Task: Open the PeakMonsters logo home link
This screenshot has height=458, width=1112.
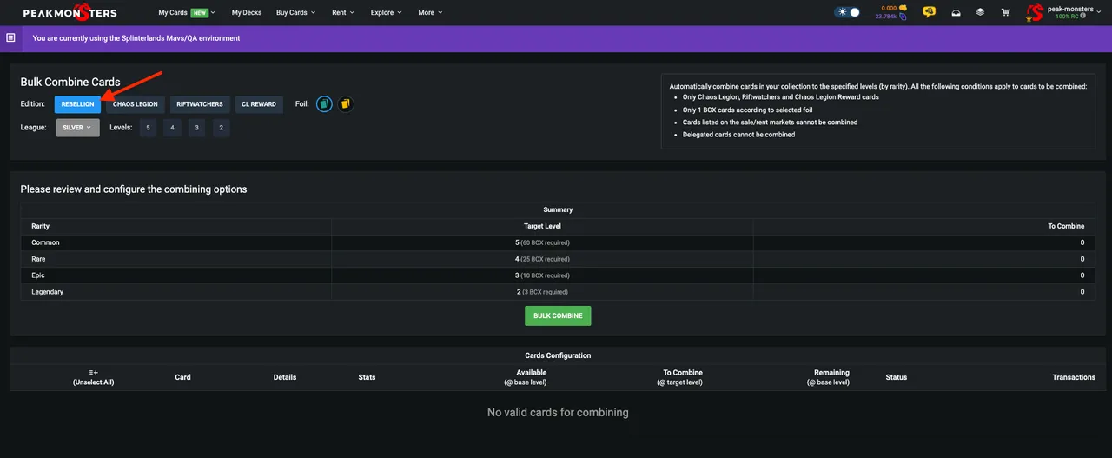Action: click(x=69, y=12)
